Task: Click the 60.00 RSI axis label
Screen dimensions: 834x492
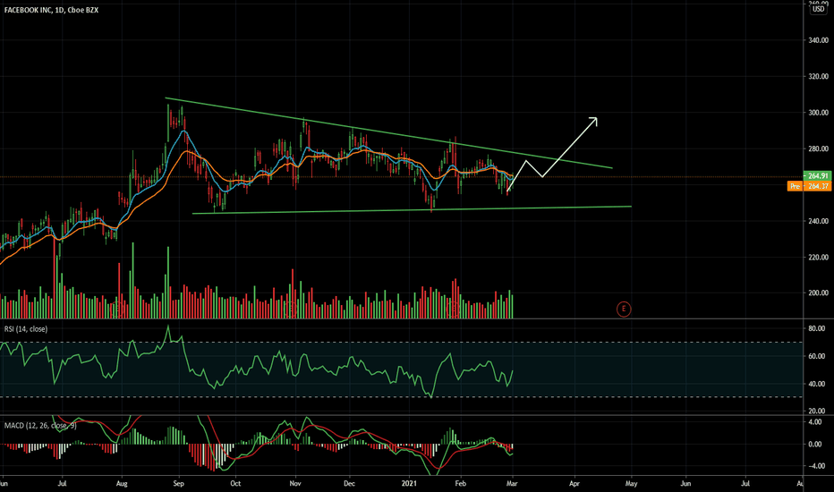Action: (x=817, y=356)
